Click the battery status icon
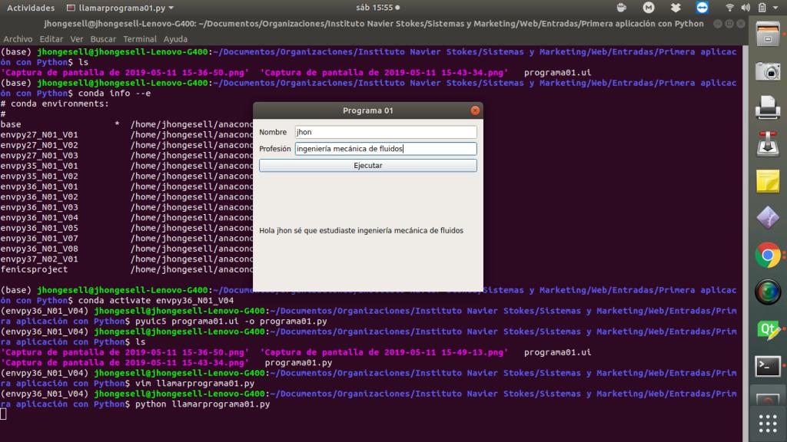The width and height of the screenshot is (787, 442). 762,8
